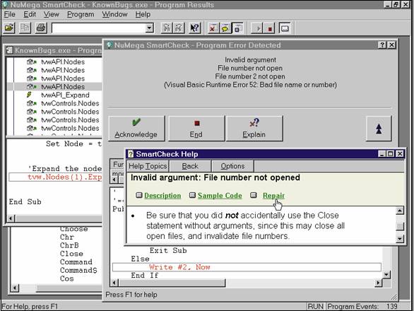The image size is (414, 311).
Task: Click the End button
Action: (196, 128)
